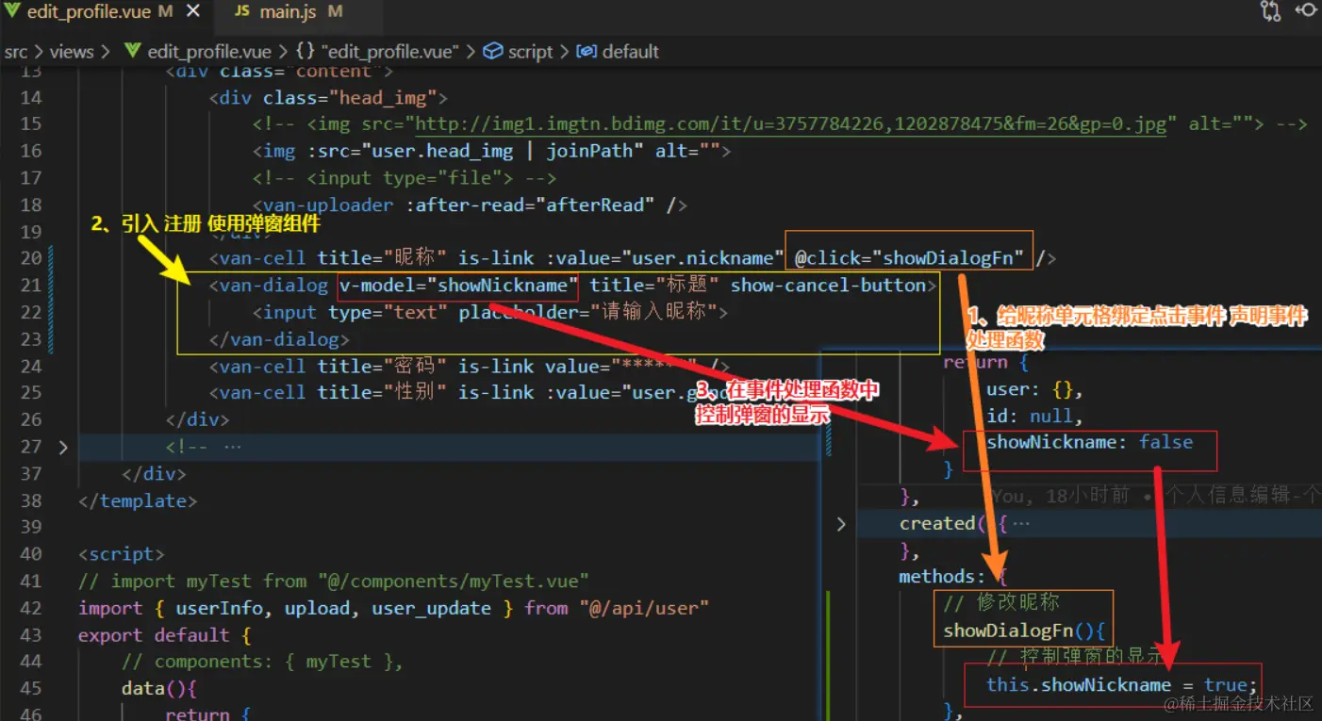Close the edit_profile.vue editor tab
This screenshot has height=721, width=1322.
193,11
